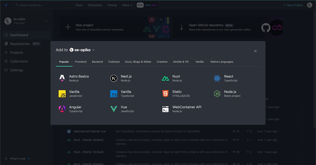This screenshot has height=165, width=316.
Task: Open the Enterprise link
Action: [95, 5]
